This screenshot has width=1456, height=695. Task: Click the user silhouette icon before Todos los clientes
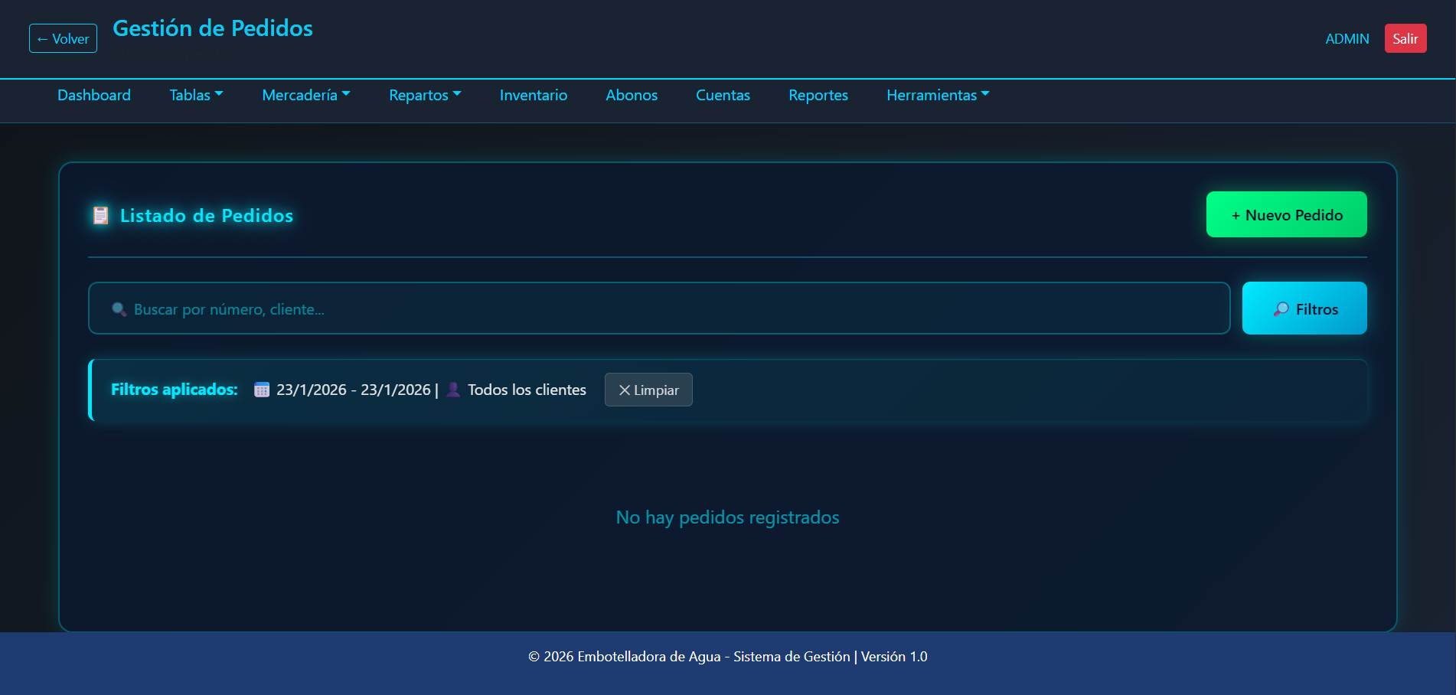pos(453,390)
